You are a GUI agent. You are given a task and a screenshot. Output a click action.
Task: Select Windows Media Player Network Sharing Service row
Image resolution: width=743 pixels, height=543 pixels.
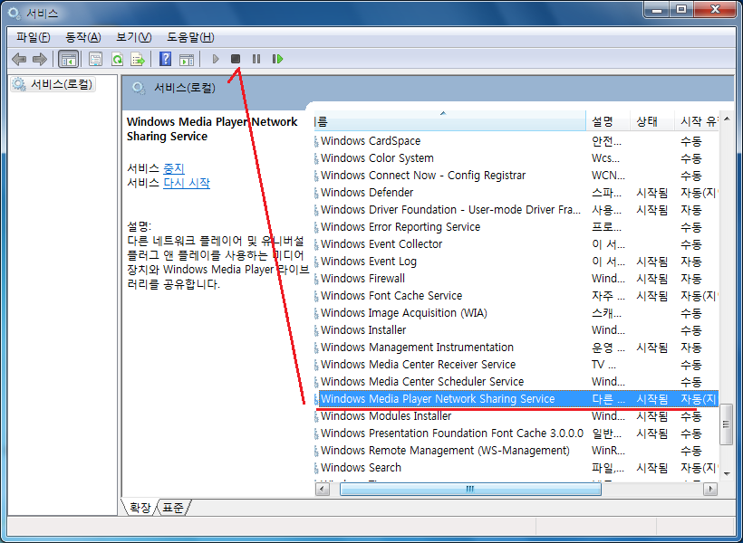click(x=516, y=399)
